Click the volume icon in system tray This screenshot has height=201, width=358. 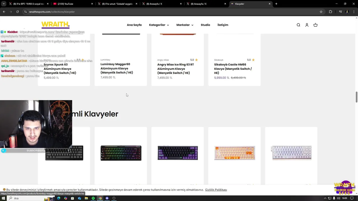(338, 198)
